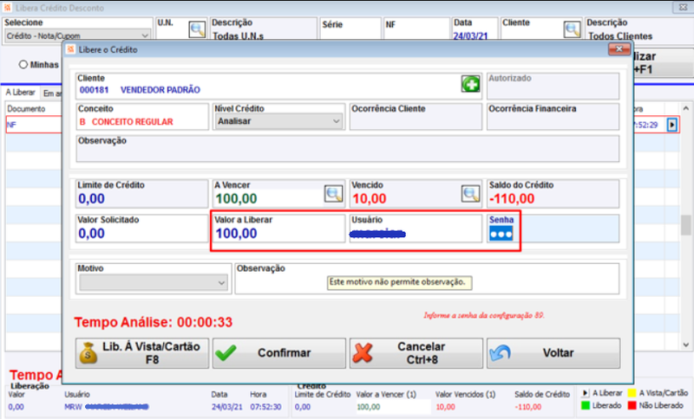This screenshot has height=419, width=694.
Task: Open the Selecione Crédito - Nota/Cupom dropdown
Action: pyautogui.click(x=77, y=35)
